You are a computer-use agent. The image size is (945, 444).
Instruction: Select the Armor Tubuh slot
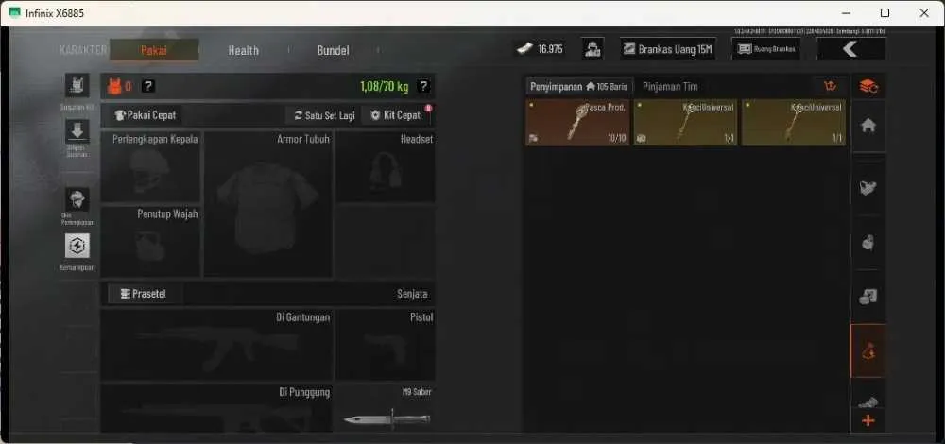(x=268, y=205)
